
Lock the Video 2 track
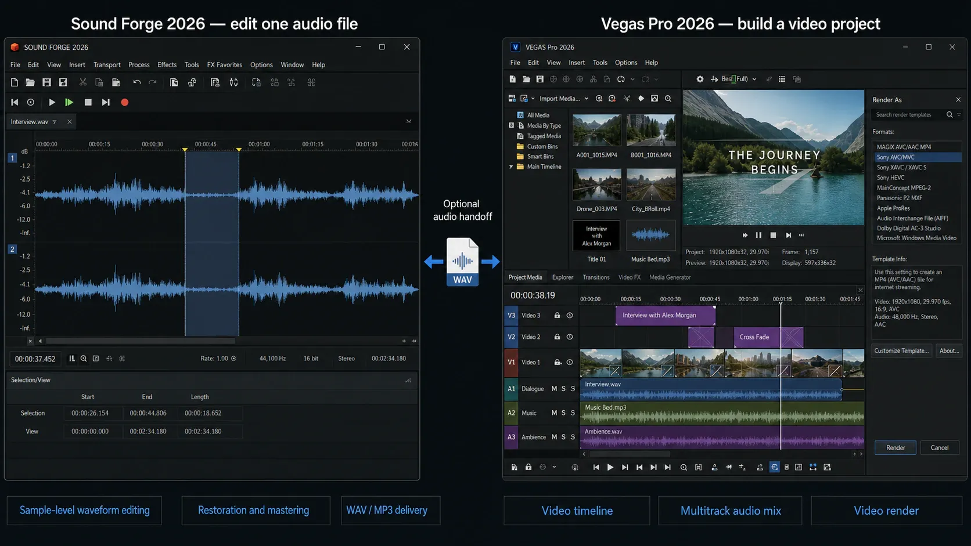pyautogui.click(x=557, y=337)
